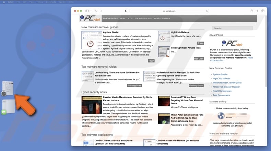Open Combo Cleaner Antivirus for Mac article
Viewport: 271px width, 151px height.
(114, 142)
